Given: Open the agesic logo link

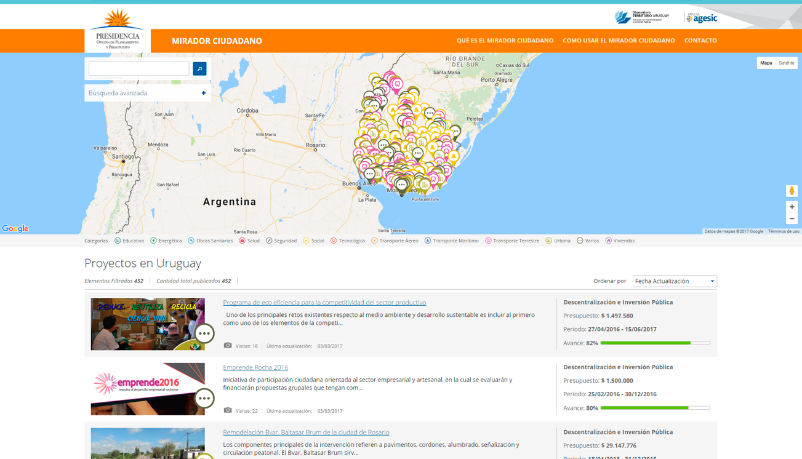Looking at the screenshot, I should [702, 18].
